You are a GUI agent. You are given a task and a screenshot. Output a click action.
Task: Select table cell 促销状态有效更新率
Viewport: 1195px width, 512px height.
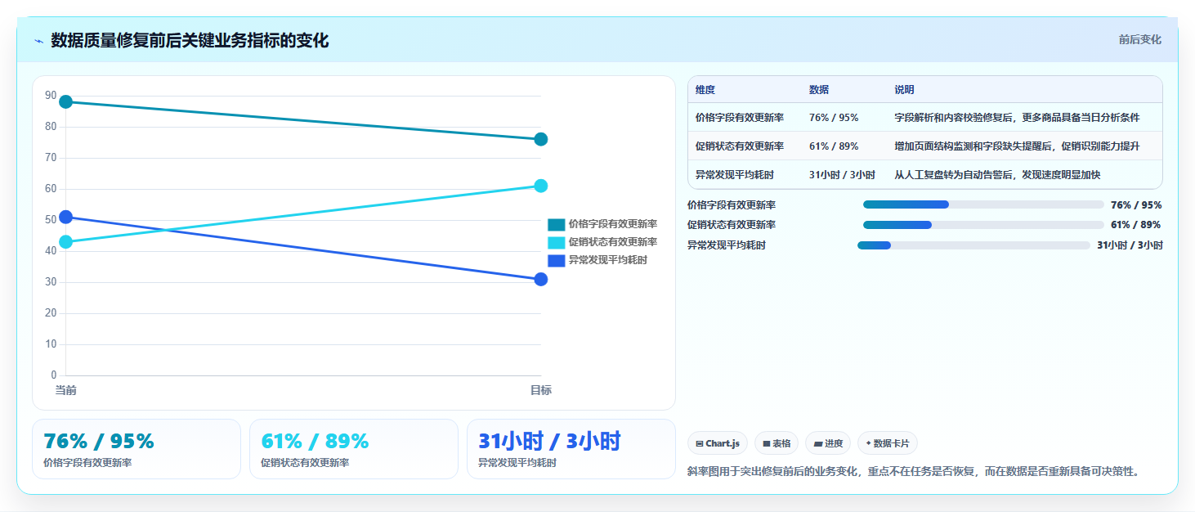coord(740,146)
